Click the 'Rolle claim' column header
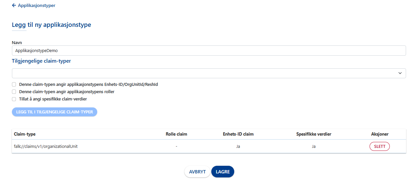This screenshot has width=418, height=185. [176, 134]
